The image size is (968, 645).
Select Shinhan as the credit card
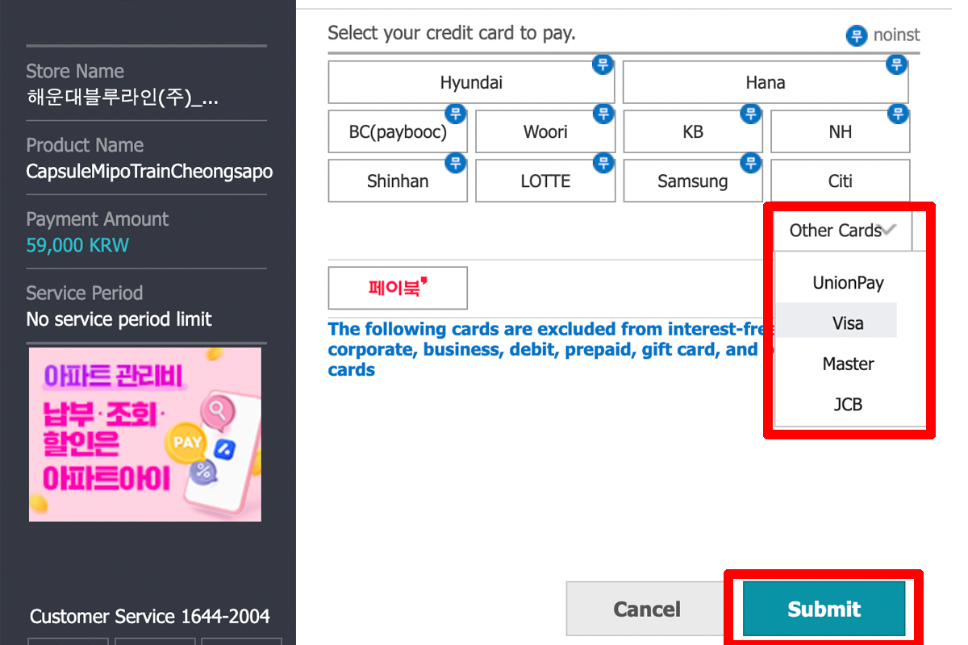point(398,181)
